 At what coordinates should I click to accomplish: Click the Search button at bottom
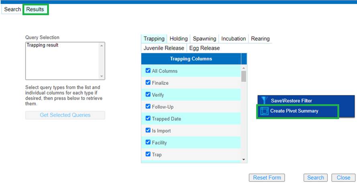tap(315, 178)
